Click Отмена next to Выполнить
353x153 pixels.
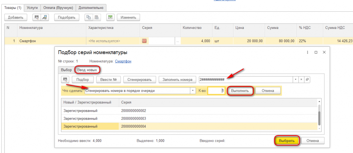(268, 91)
